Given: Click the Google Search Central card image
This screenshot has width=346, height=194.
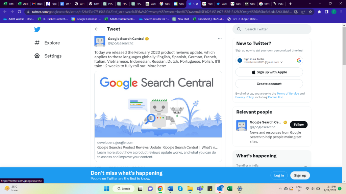Looking at the screenshot, I should (158, 104).
